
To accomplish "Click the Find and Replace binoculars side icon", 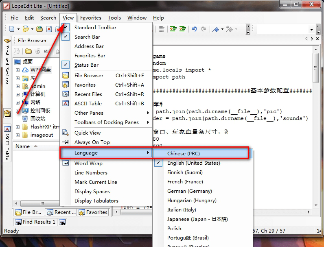I will pyautogui.click(x=7, y=41).
